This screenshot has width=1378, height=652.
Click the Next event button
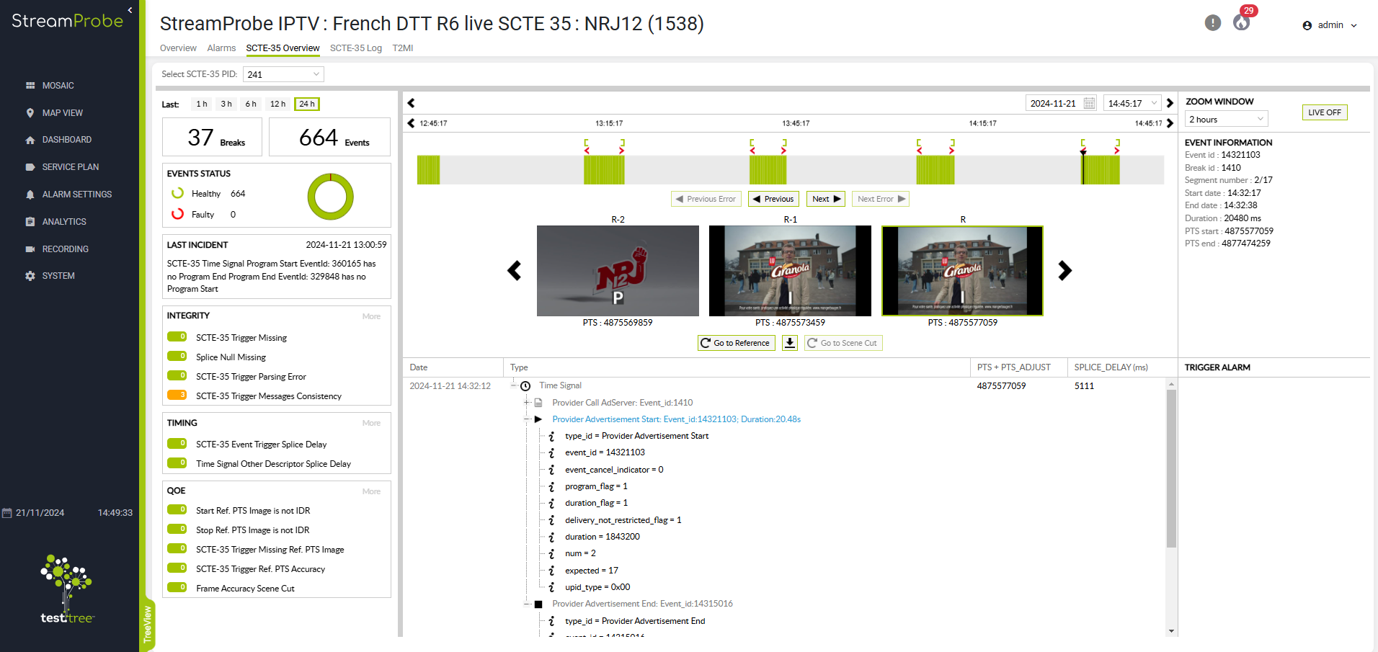coord(826,199)
